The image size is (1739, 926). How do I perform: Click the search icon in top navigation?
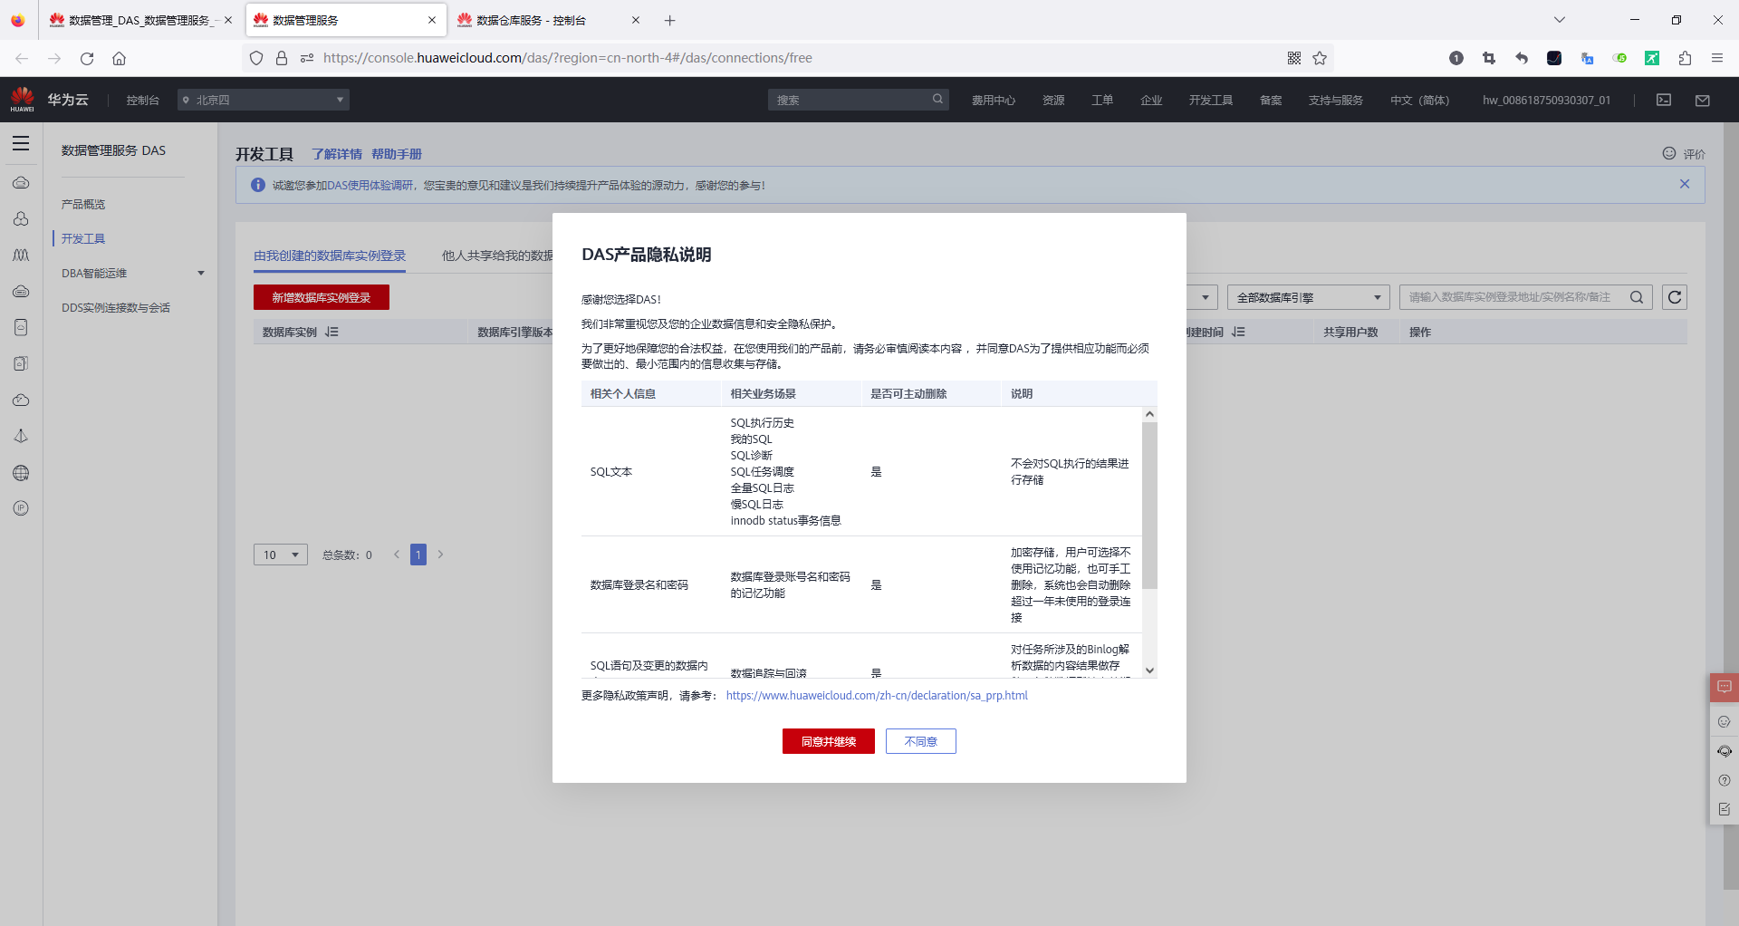937,100
